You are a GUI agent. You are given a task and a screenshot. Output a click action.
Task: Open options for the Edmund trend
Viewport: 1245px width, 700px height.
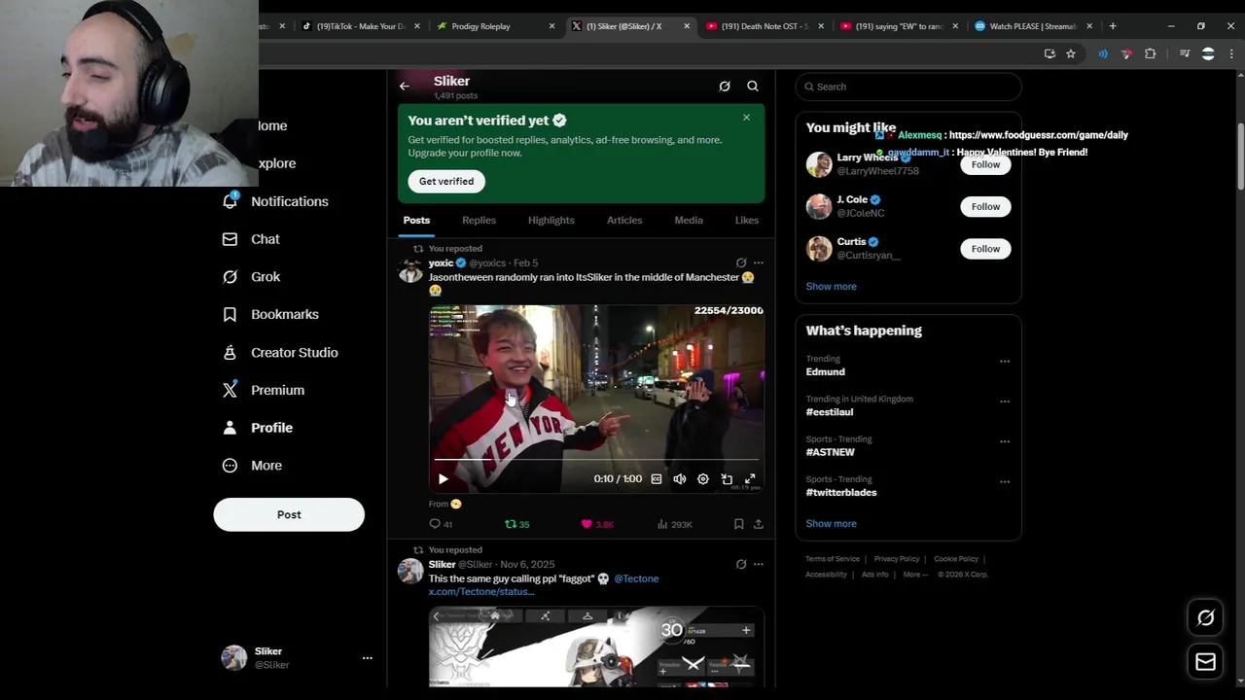(1005, 362)
